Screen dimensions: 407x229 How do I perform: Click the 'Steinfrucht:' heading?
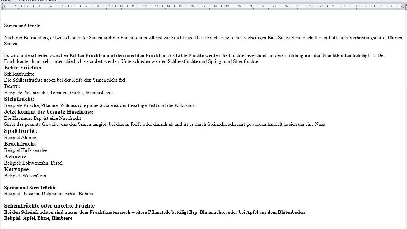tap(19, 99)
